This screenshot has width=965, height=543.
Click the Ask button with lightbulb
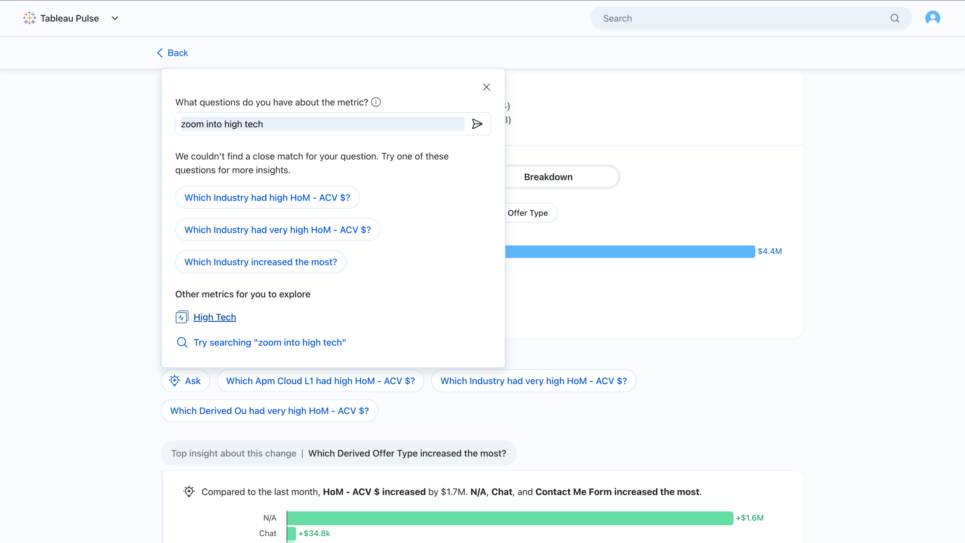185,381
